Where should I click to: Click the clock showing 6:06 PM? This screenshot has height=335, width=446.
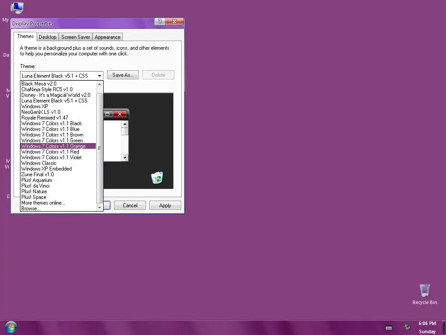pyautogui.click(x=427, y=323)
